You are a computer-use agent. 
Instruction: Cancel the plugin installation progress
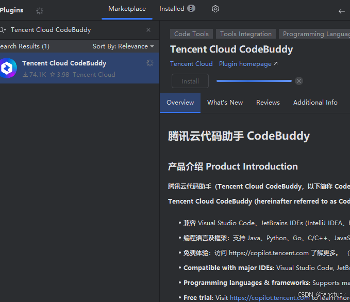(x=299, y=81)
